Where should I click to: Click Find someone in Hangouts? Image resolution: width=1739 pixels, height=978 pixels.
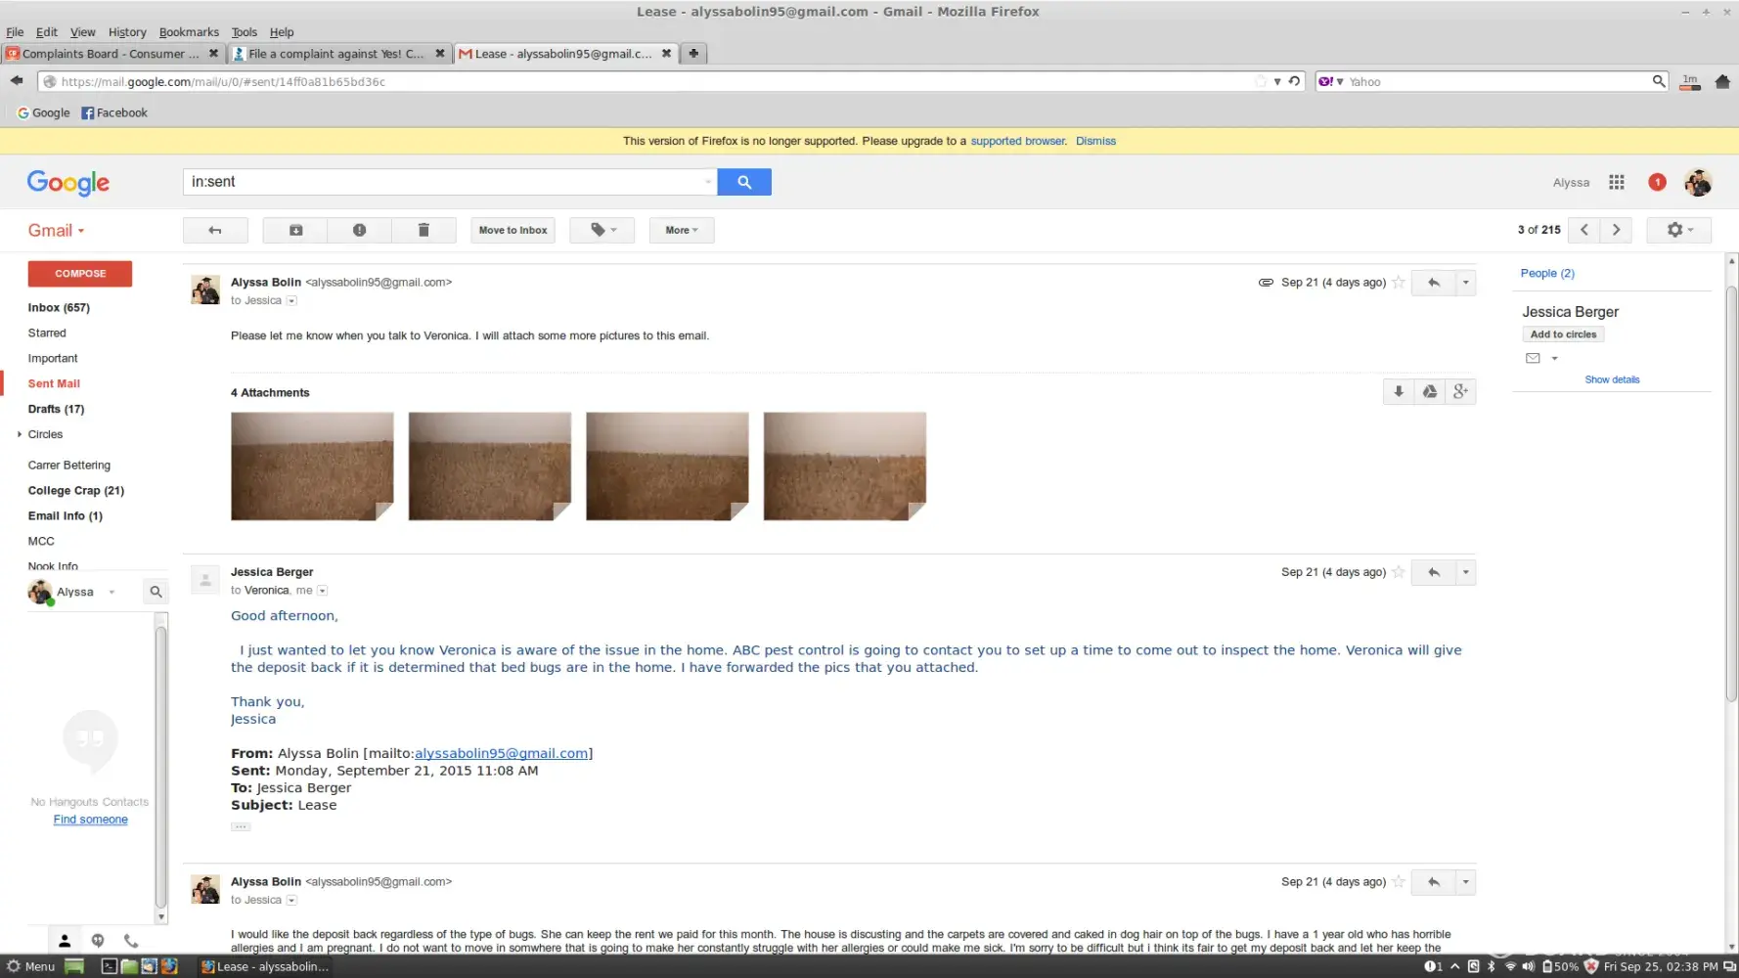pos(90,820)
